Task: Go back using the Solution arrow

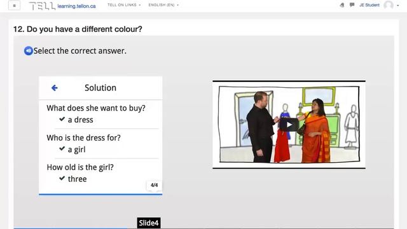Action: tap(54, 88)
